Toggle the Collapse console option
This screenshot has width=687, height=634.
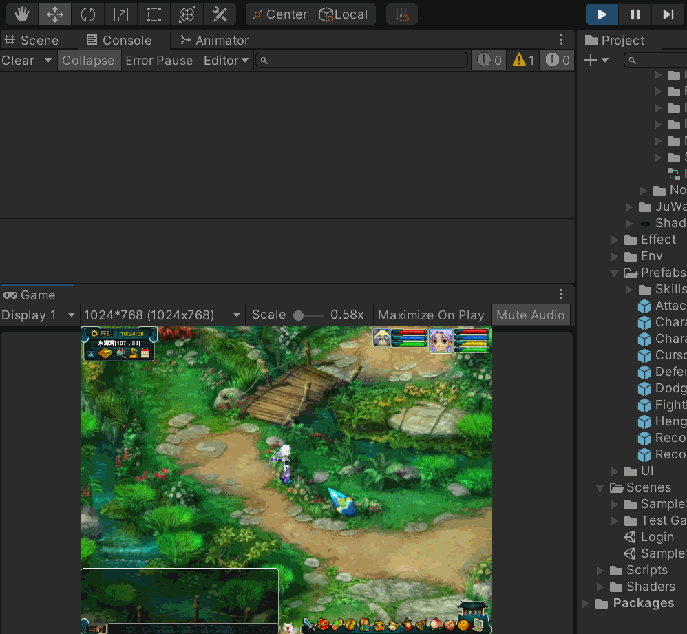[88, 61]
